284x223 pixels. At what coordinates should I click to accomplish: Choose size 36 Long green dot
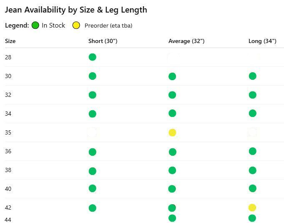[x=252, y=151]
